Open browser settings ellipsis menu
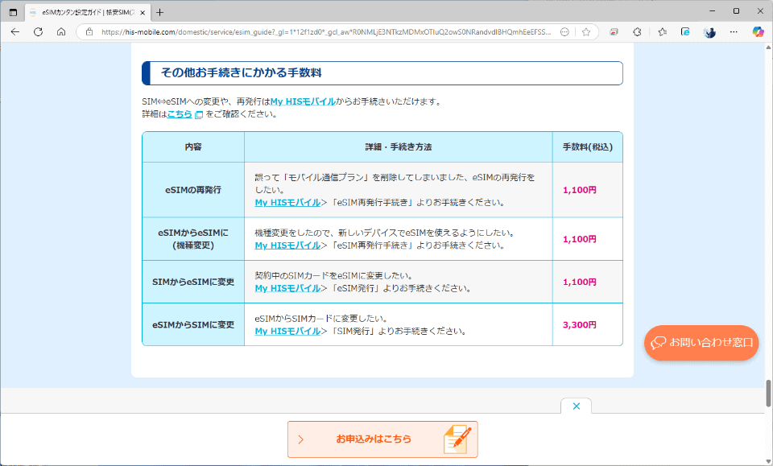This screenshot has height=466, width=773. pos(734,32)
